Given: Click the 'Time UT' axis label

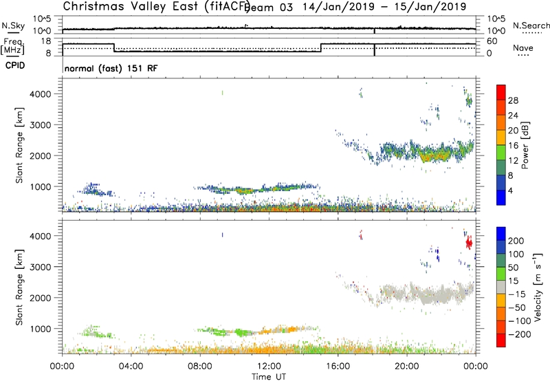Looking at the screenshot, I should pyautogui.click(x=269, y=377).
